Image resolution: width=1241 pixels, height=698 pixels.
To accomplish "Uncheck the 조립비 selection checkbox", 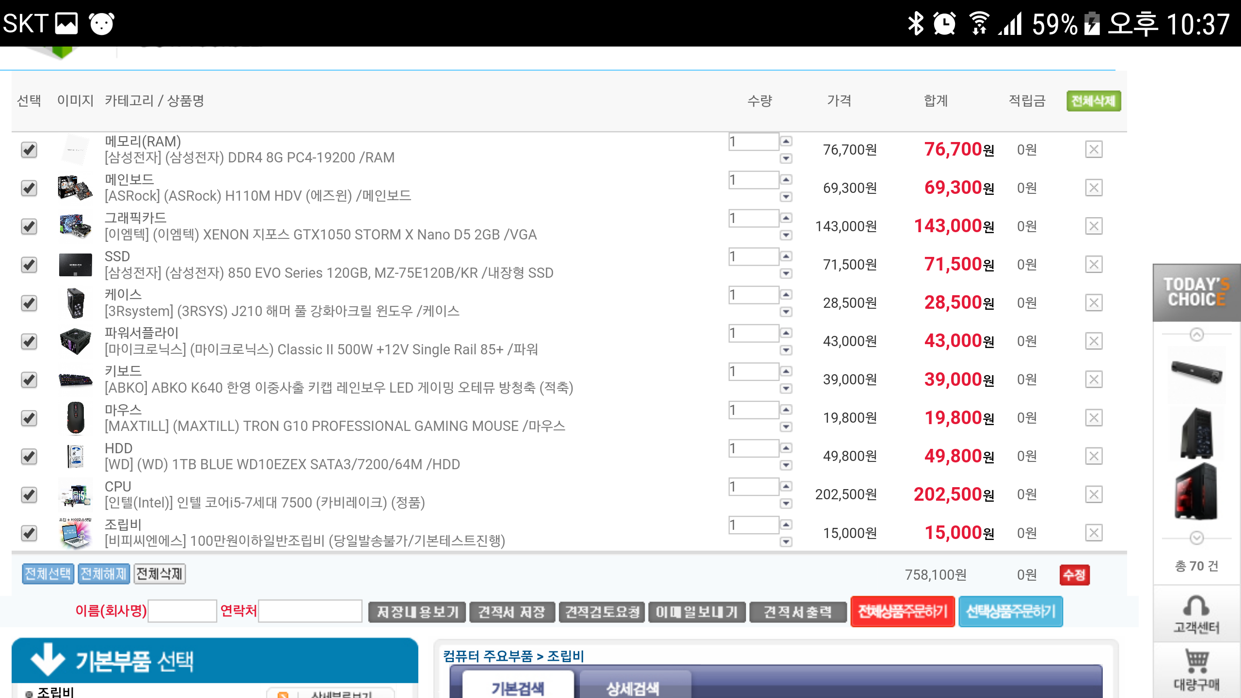I will click(x=29, y=533).
